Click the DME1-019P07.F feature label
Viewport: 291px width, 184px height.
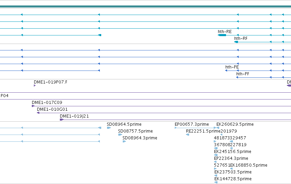tap(51, 82)
